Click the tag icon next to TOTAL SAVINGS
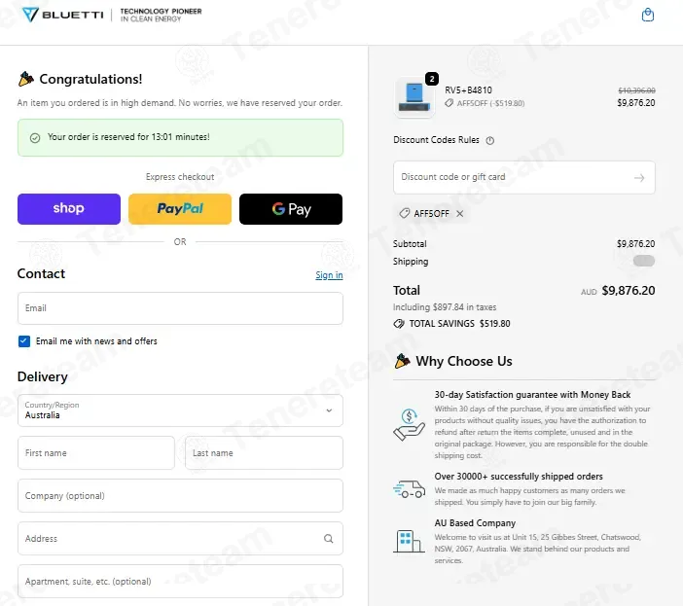The width and height of the screenshot is (683, 606). coord(399,324)
